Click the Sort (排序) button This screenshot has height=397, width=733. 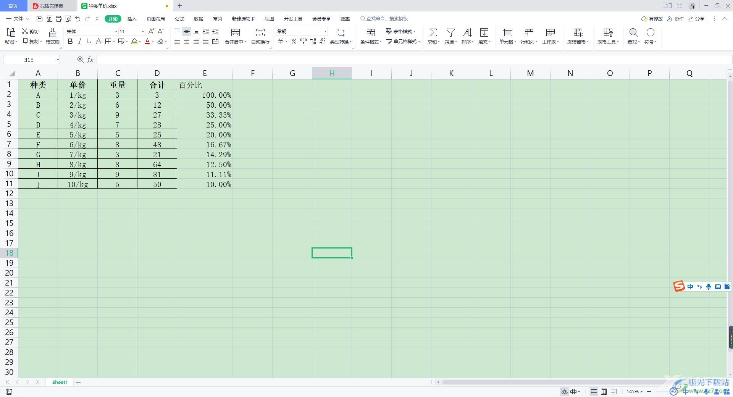point(467,36)
